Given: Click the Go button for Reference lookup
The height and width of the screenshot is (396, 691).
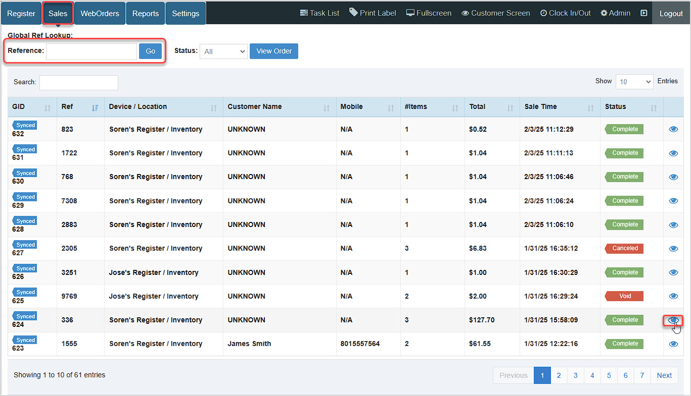Looking at the screenshot, I should 150,51.
